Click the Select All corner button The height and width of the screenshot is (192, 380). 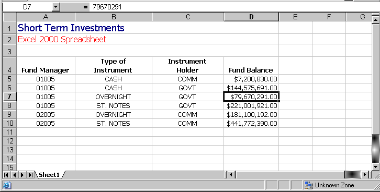[10, 17]
